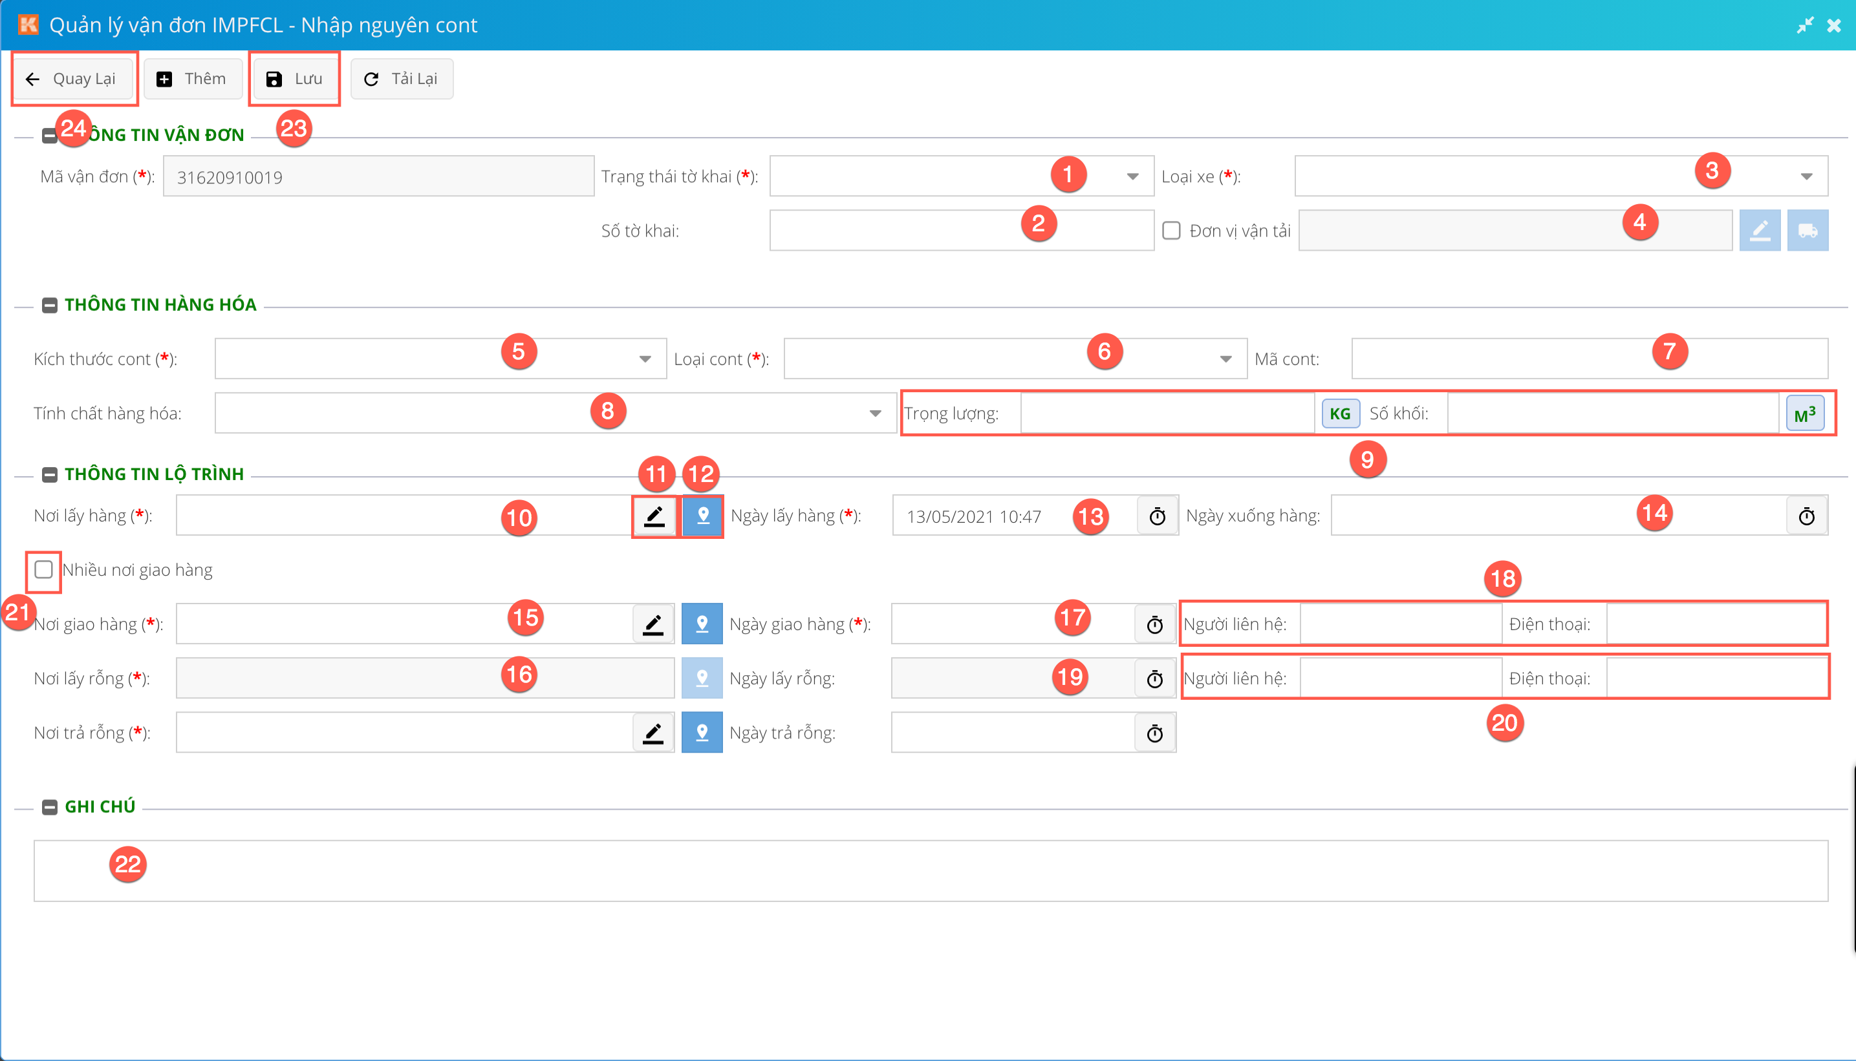Open the Kích thước cont dropdown

[x=645, y=359]
